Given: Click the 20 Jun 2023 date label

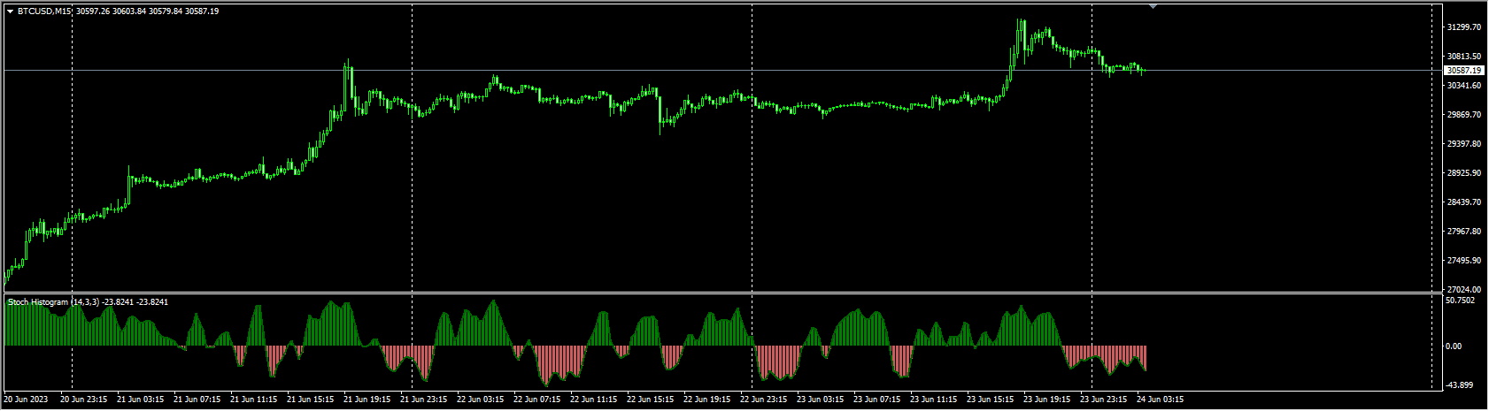Looking at the screenshot, I should click(x=27, y=400).
